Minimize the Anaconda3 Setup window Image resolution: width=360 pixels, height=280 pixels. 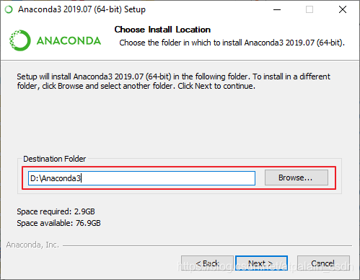point(277,9)
